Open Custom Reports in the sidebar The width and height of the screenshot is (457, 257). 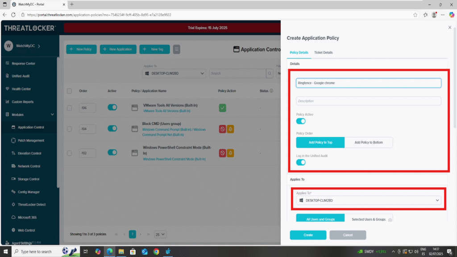click(22, 102)
